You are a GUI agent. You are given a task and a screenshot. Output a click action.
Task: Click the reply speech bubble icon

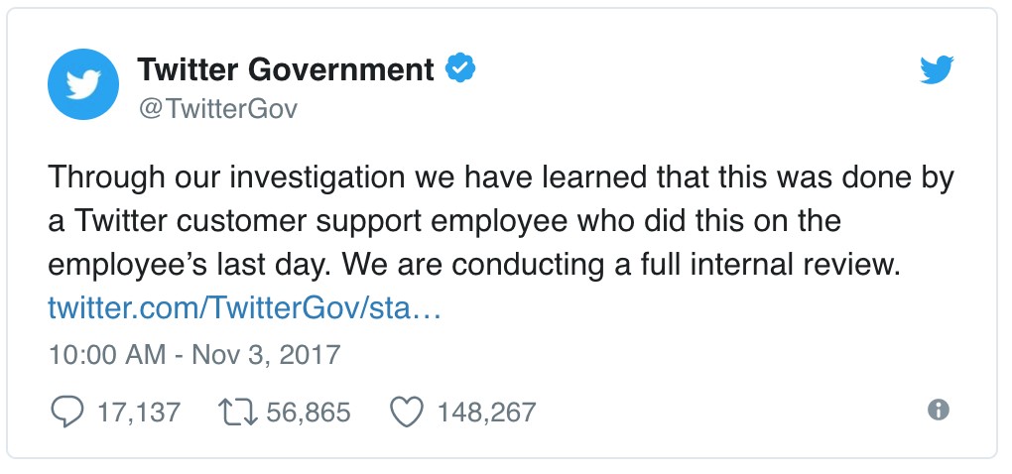click(66, 412)
